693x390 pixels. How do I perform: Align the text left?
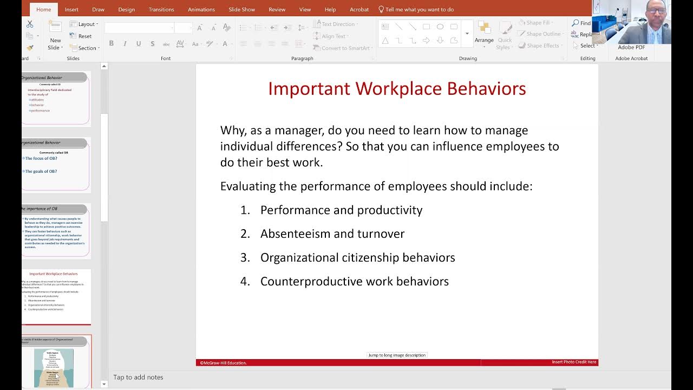[244, 44]
